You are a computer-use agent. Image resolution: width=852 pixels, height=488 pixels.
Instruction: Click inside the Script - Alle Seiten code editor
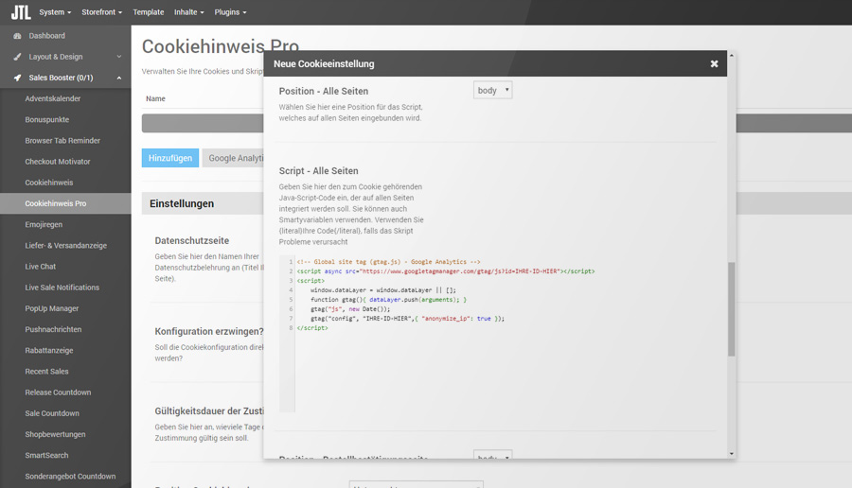coord(497,334)
